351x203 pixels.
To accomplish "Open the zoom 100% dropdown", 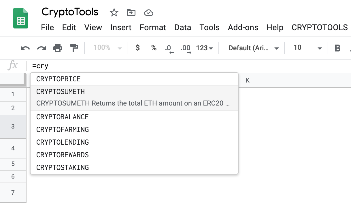I will coord(108,48).
